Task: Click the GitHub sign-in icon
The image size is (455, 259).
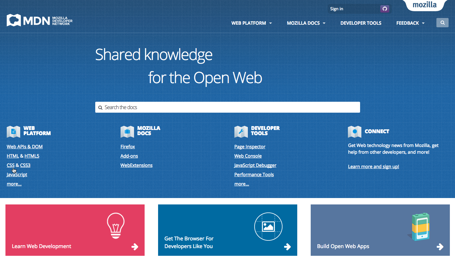Action: (384, 9)
